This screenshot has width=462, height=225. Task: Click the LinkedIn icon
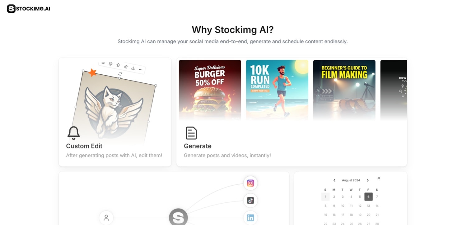250,218
